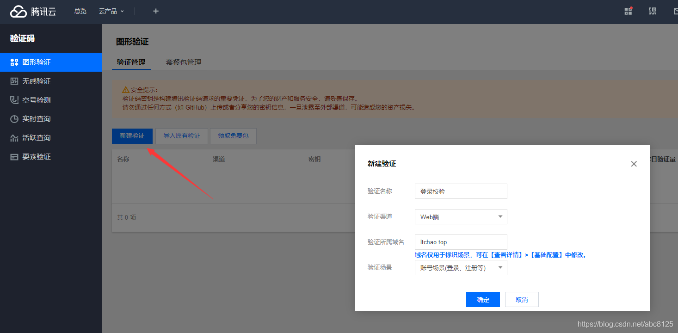The image size is (678, 333).
Task: Switch to the 套餐包管理 tab
Action: click(x=184, y=62)
